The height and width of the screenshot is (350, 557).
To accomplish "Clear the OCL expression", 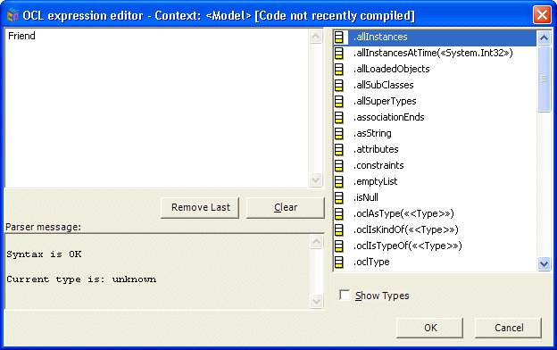I will (286, 207).
